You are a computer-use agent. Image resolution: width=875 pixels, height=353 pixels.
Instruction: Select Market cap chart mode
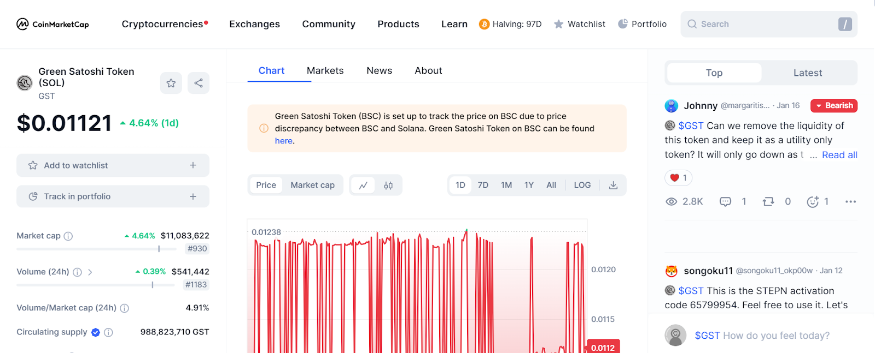[x=312, y=186]
